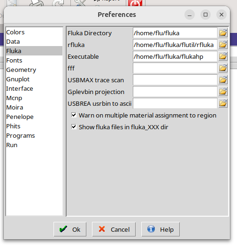Confirm preferences with the Ok button
The height and width of the screenshot is (251, 237).
[x=70, y=229]
